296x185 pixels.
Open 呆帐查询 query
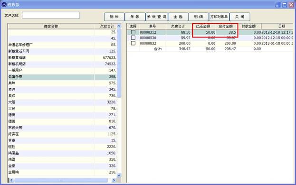[x=156, y=17]
